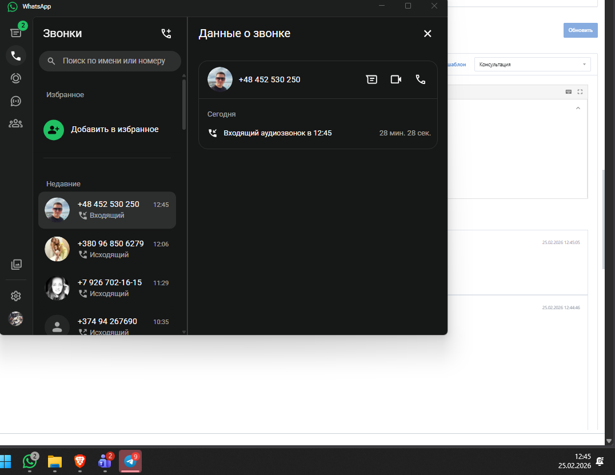Viewport: 615px width, 475px height.
Task: Click the 'Сегодня' label in call details
Action: [x=222, y=114]
